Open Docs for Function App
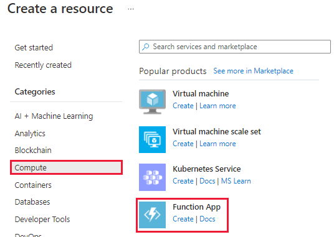Viewport: 334px width, 237px height. pyautogui.click(x=208, y=219)
